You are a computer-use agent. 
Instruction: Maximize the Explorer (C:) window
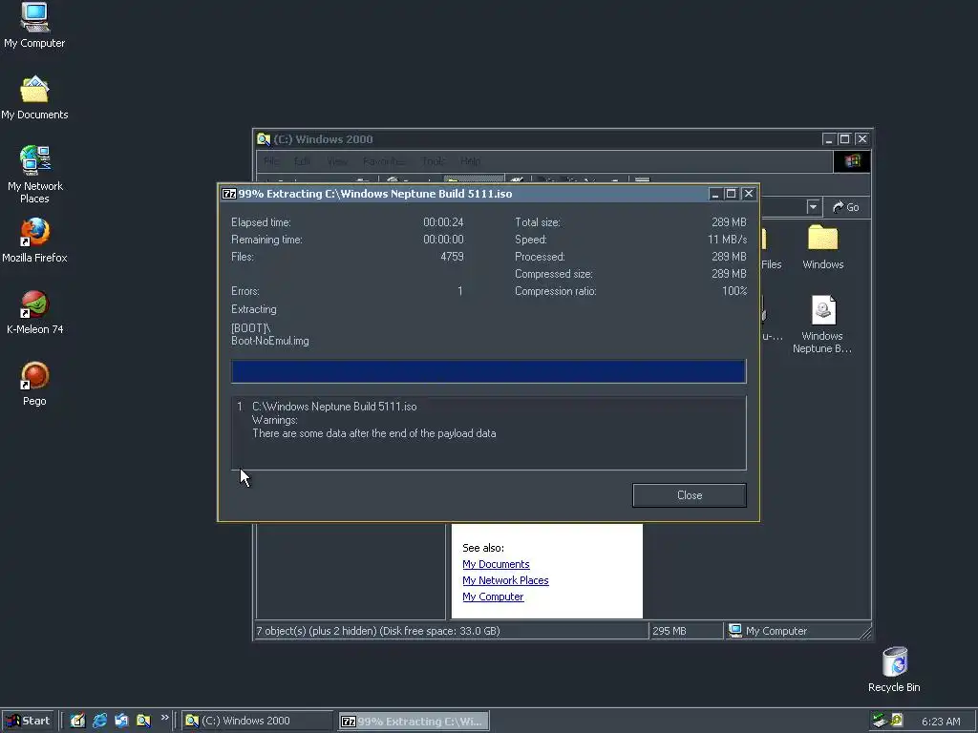click(x=844, y=139)
